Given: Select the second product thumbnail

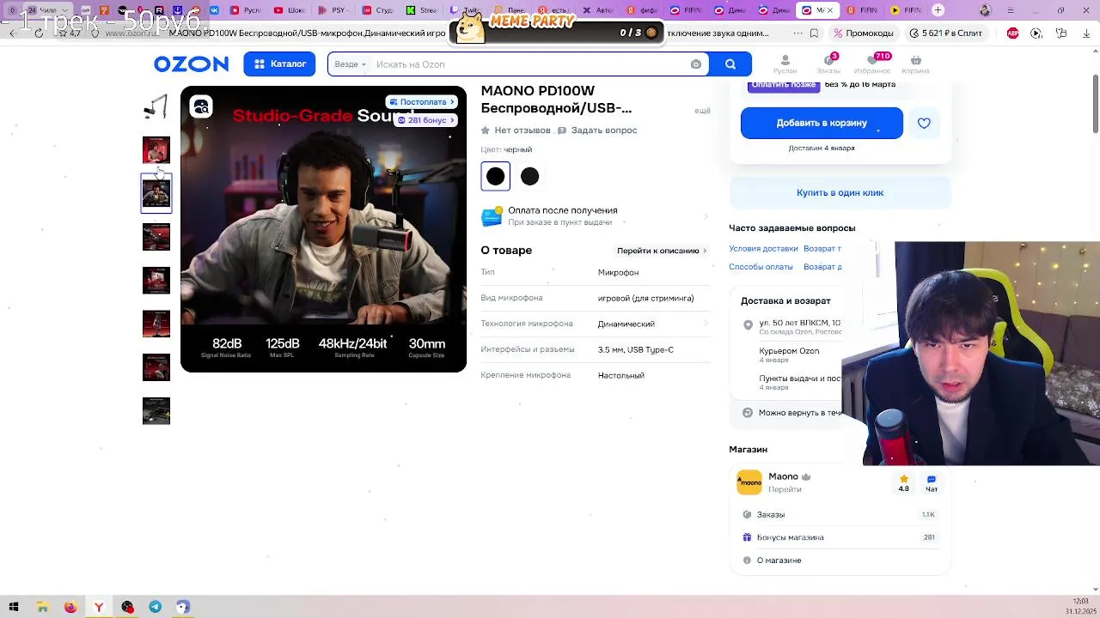Looking at the screenshot, I should coord(156,150).
